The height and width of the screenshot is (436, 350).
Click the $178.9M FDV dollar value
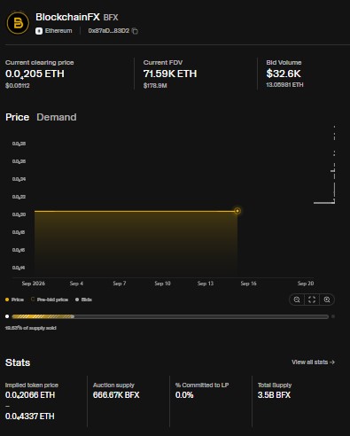(x=155, y=86)
